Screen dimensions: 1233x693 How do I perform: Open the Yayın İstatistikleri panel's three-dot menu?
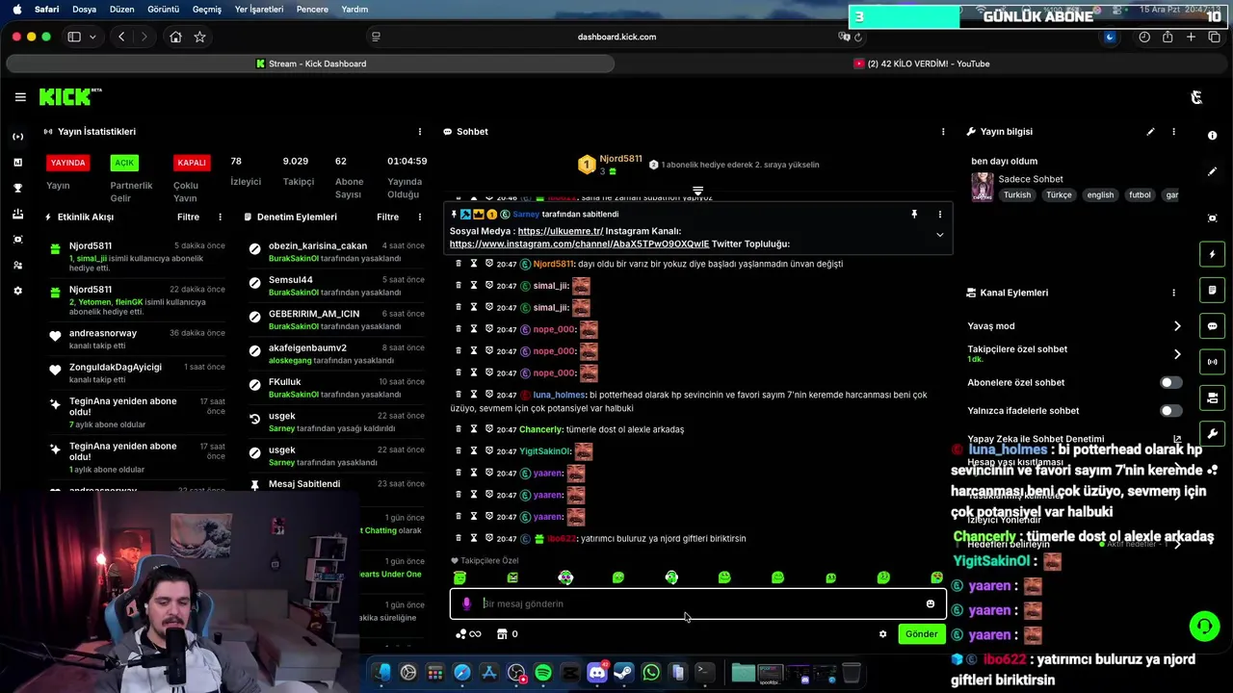(419, 132)
